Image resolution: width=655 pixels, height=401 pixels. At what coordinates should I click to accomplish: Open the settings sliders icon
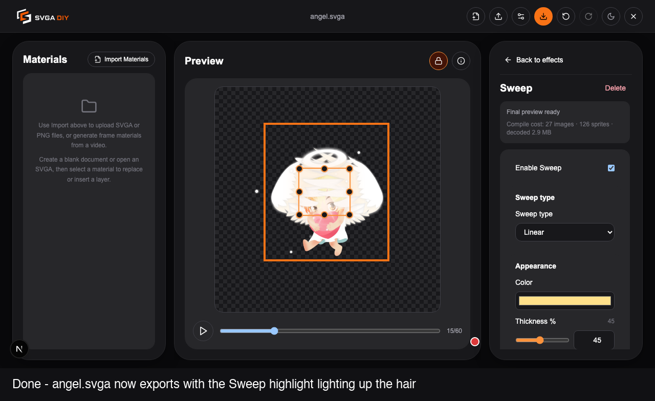521,16
